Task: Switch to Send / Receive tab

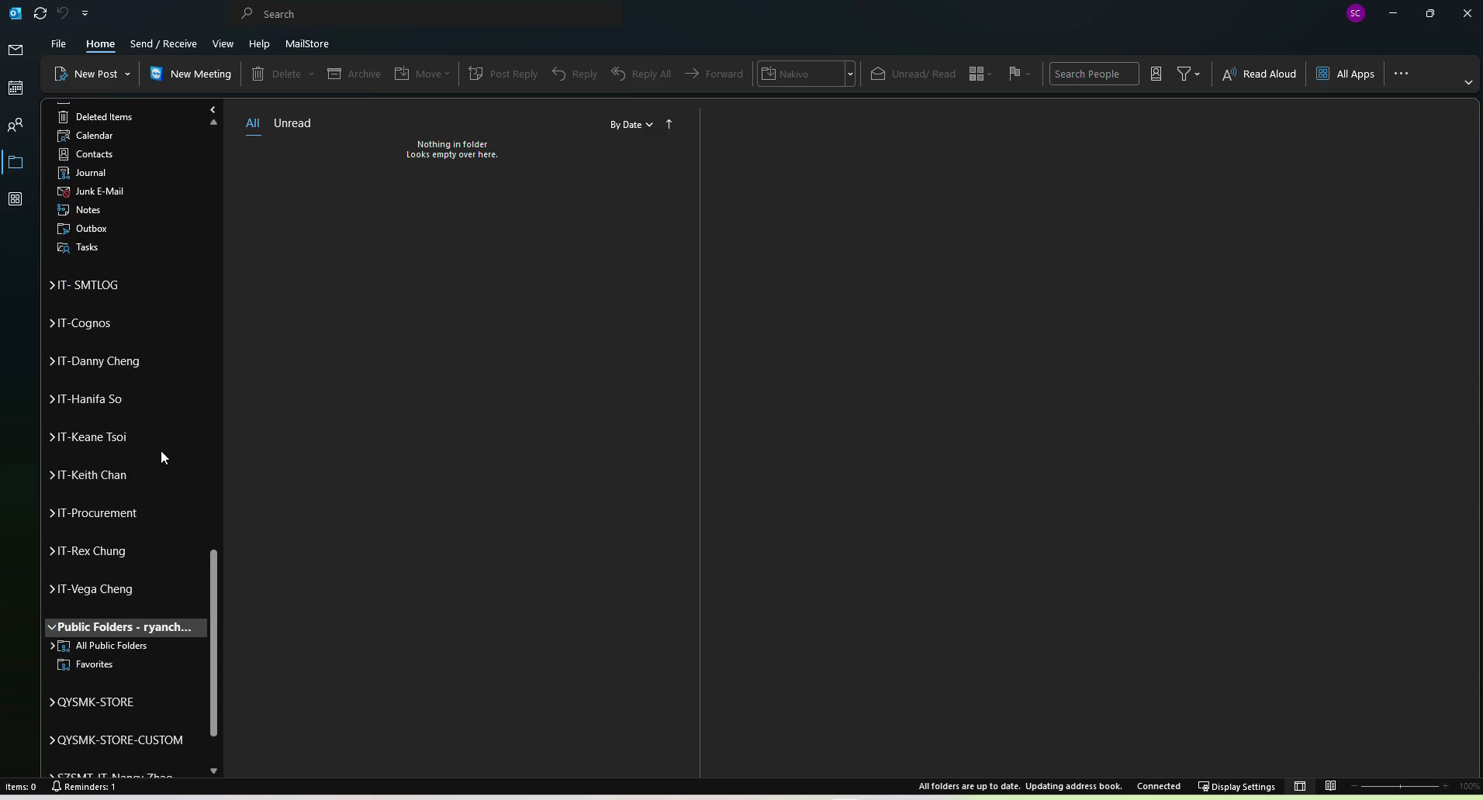Action: 163,43
